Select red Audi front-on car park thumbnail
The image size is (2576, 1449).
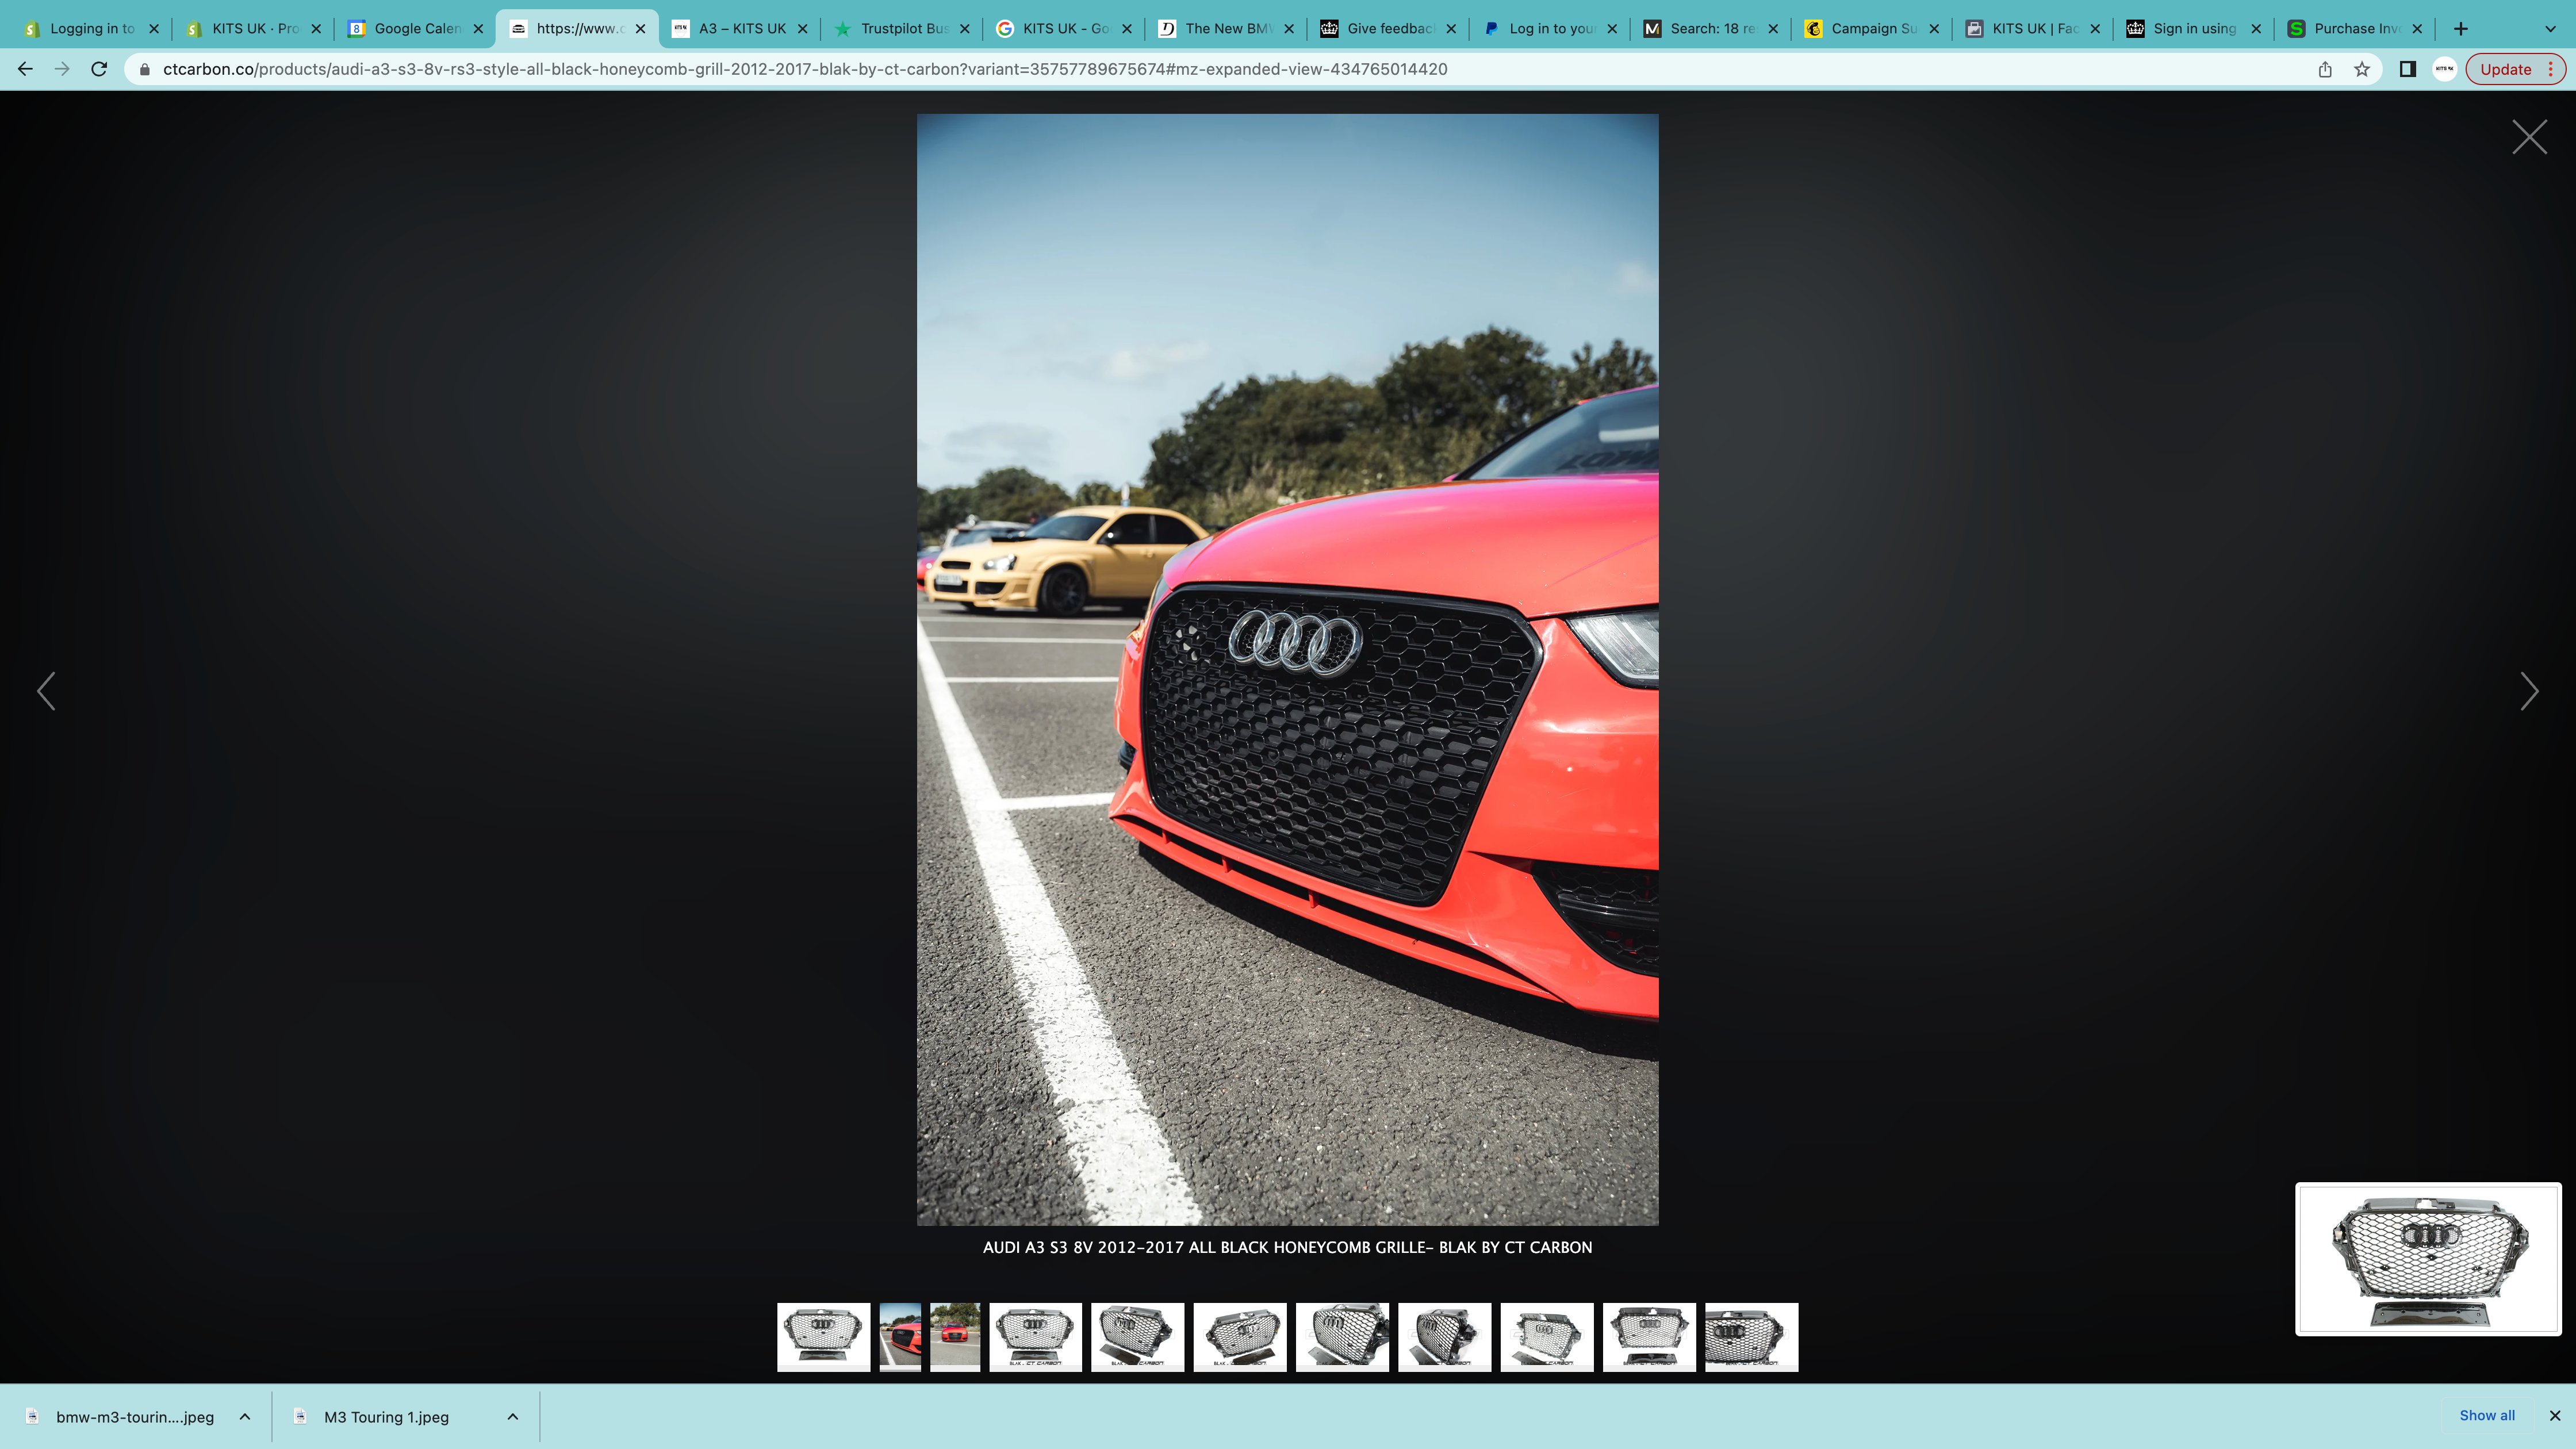tap(955, 1337)
